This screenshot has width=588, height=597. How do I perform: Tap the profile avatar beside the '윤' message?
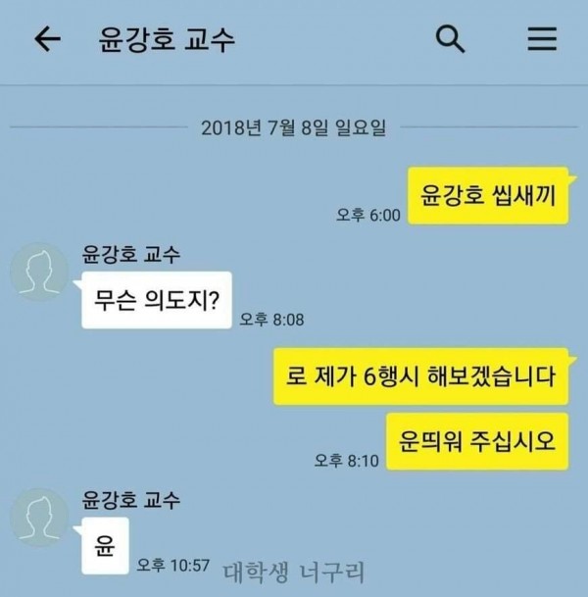coord(39,518)
